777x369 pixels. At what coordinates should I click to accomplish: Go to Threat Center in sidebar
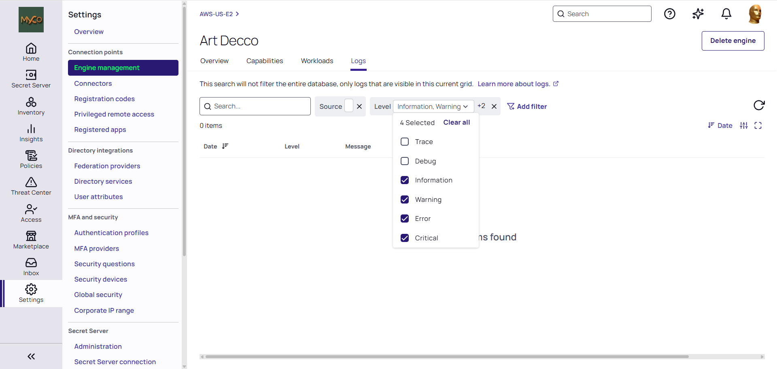(x=31, y=187)
